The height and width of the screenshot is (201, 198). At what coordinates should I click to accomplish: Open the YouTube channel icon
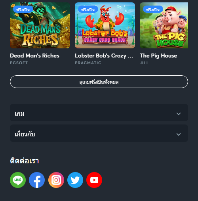(x=94, y=180)
